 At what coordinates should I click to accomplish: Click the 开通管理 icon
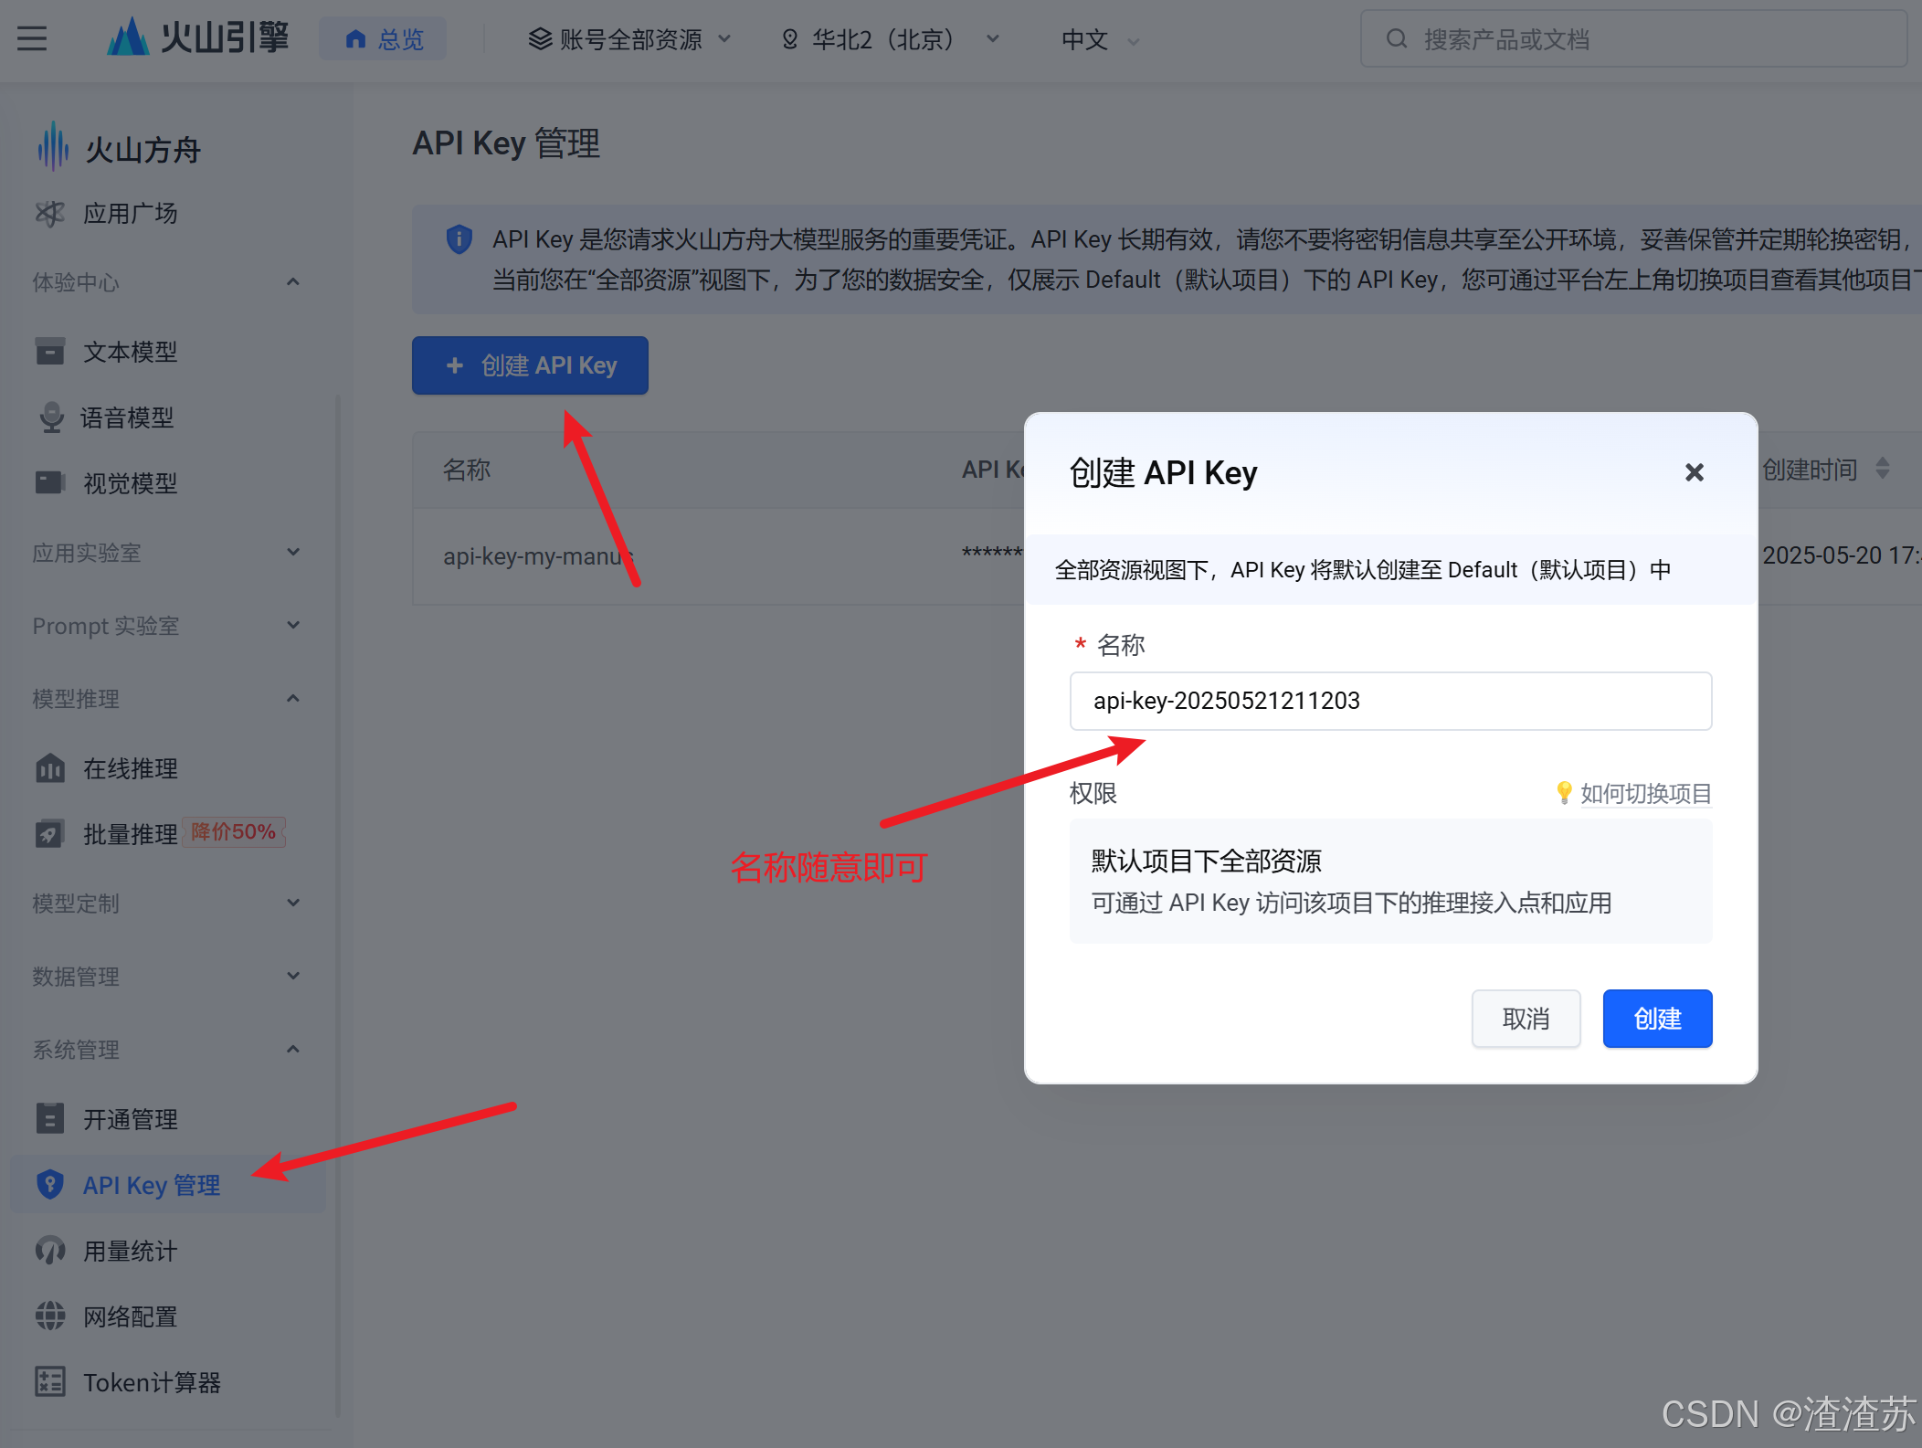pyautogui.click(x=50, y=1118)
